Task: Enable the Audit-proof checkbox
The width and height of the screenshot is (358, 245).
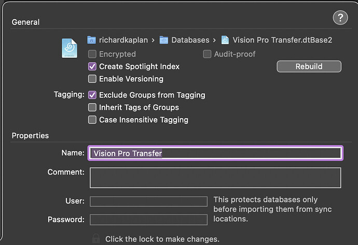Action: click(207, 54)
